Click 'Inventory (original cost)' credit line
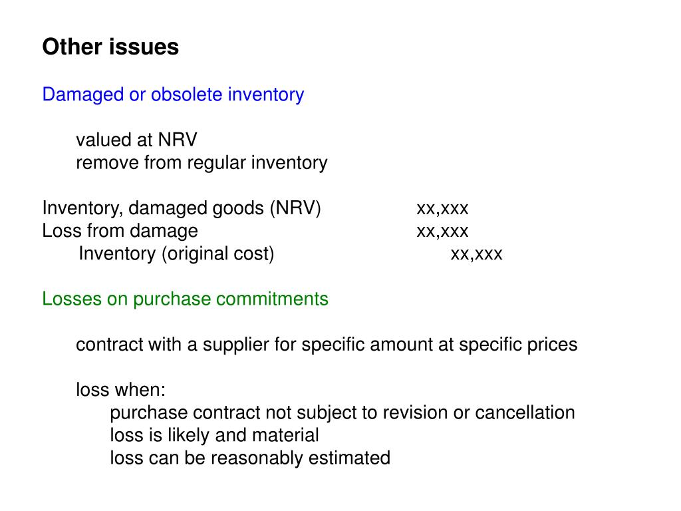Screen dimensions: 681x511 tap(176, 254)
